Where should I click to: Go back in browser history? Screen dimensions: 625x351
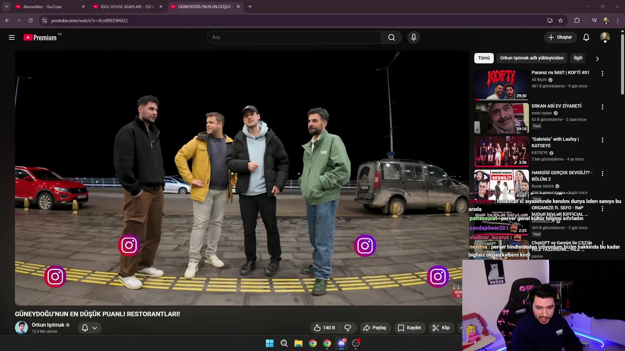click(7, 20)
